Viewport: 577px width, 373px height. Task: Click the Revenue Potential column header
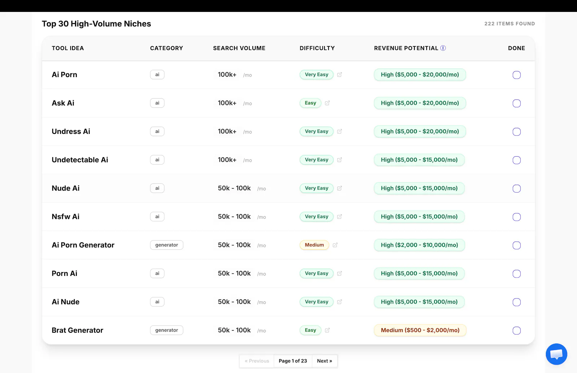406,48
